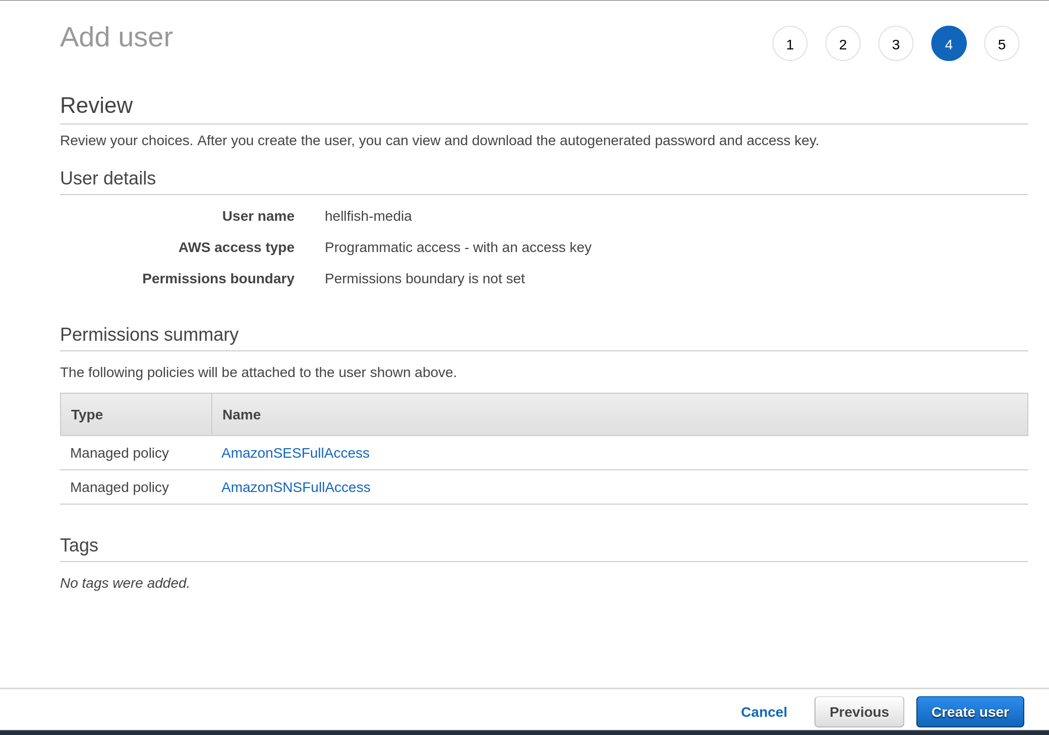Image resolution: width=1049 pixels, height=735 pixels.
Task: Click the Add user page title
Action: click(x=116, y=37)
